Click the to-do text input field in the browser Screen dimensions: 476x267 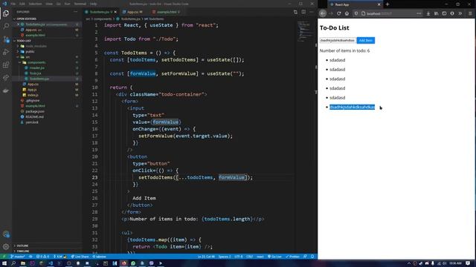click(338, 40)
